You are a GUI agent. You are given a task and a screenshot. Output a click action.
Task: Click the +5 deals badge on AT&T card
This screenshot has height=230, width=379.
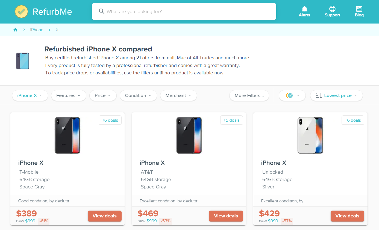231,120
